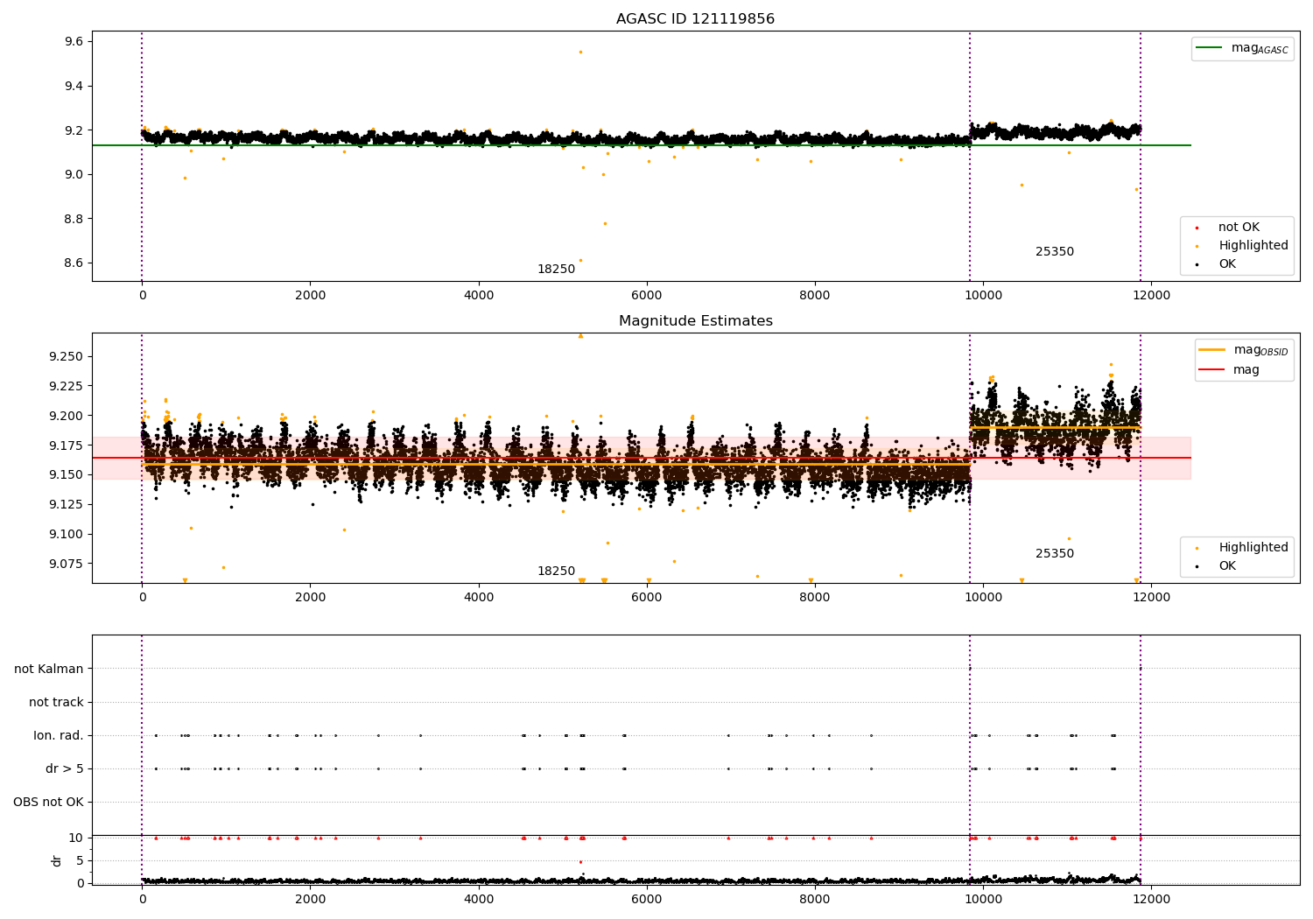Click the 8.6 y-tick in the top plot
Image resolution: width=1313 pixels, height=919 pixels.
(x=74, y=263)
